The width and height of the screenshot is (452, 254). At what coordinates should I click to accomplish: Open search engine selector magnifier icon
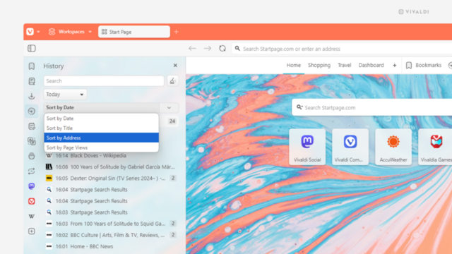tap(299, 107)
